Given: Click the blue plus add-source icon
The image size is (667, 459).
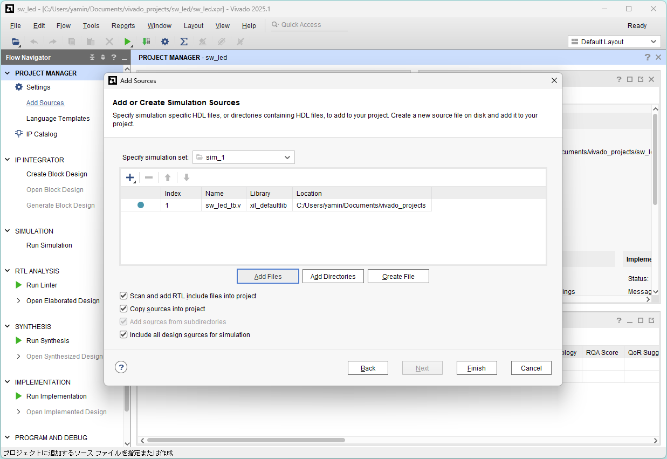Looking at the screenshot, I should [129, 177].
